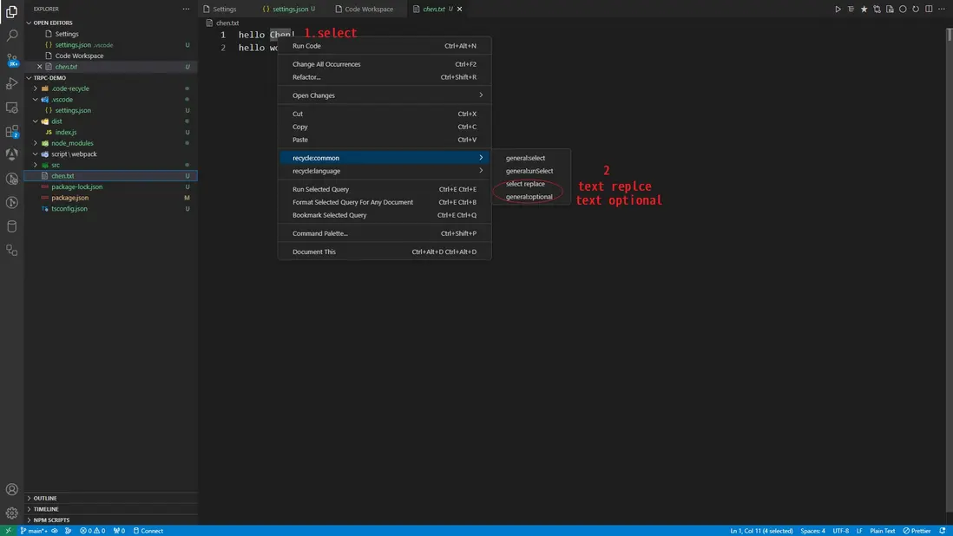Open the Explorer view in activity bar

click(x=11, y=11)
